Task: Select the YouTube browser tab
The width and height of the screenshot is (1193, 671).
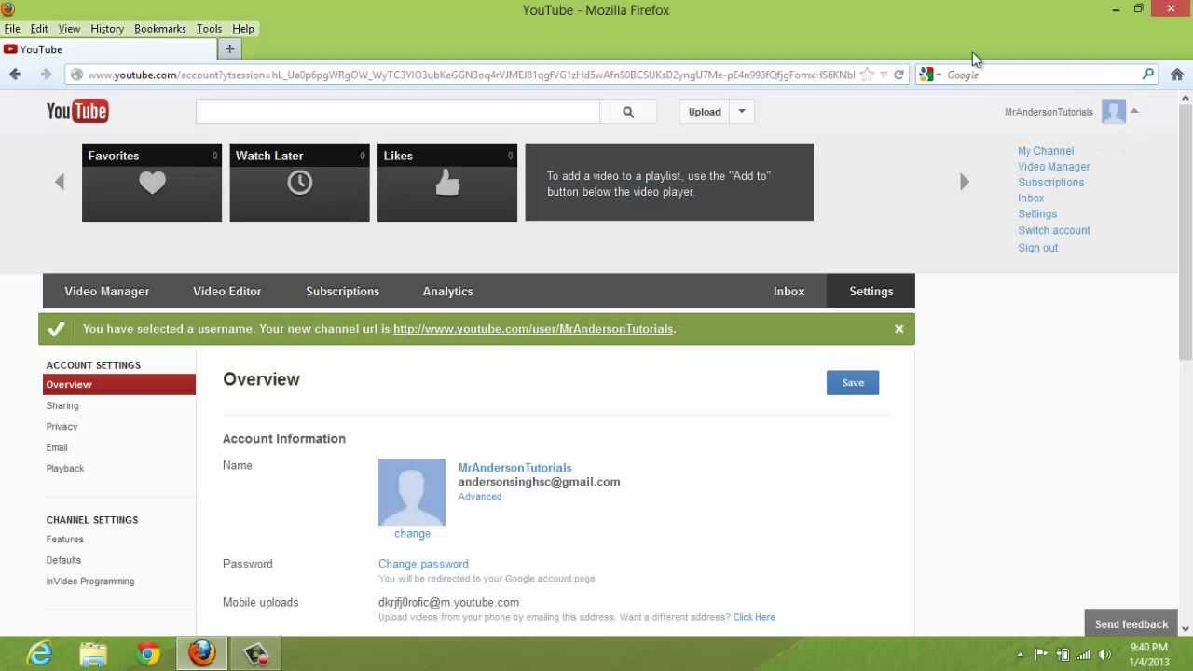Action: point(108,49)
